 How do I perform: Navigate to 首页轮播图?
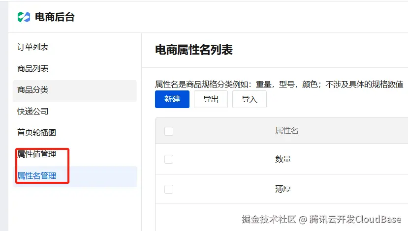point(37,133)
